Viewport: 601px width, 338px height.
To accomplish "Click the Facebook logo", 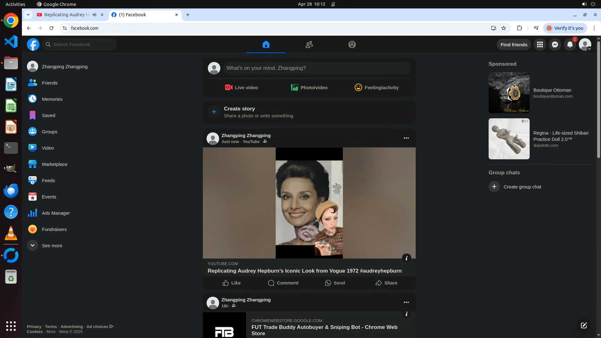I will click(33, 44).
